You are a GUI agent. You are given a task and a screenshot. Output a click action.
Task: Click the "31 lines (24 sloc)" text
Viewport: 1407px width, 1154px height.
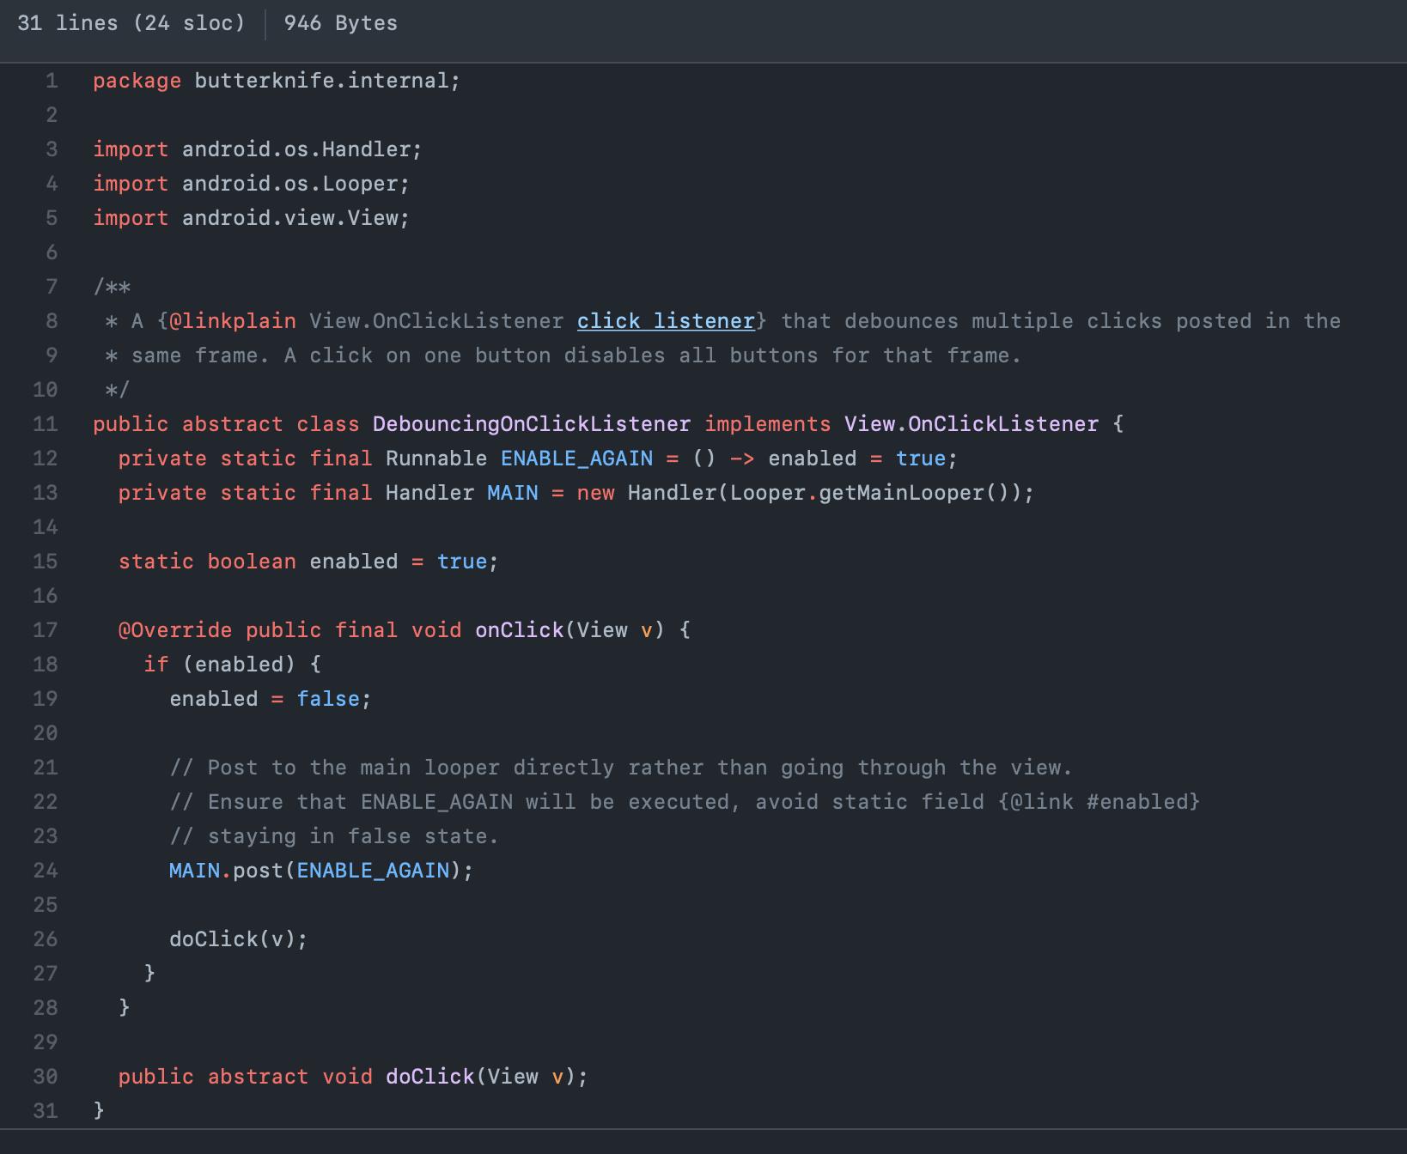[x=131, y=23]
